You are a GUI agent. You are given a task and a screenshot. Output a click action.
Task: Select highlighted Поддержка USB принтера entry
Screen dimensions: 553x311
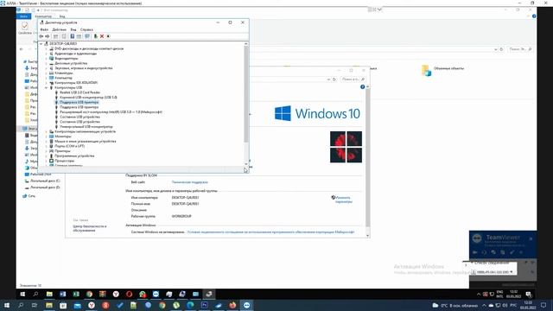tap(79, 102)
